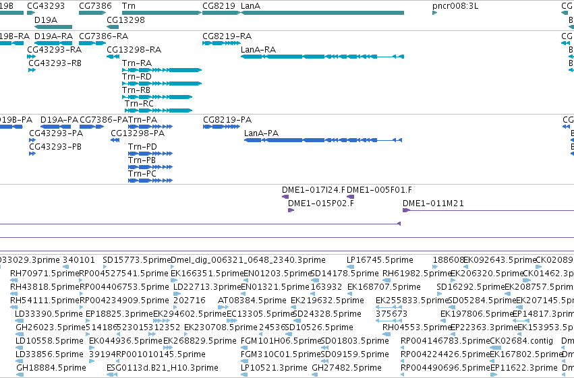Click the CG43293 gene arrow
574x378 pixels.
tap(31, 13)
